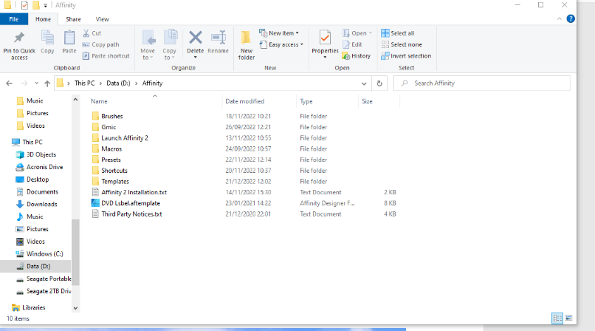This screenshot has height=331, width=595.
Task: Click the Paste clipboard icon
Action: pos(69,38)
